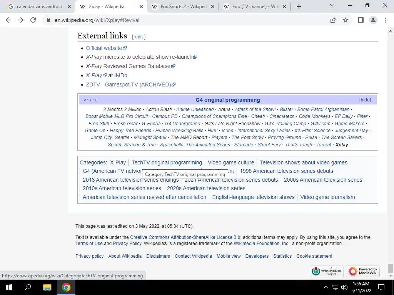Close the Fox Sports 2 tab

[213, 7]
